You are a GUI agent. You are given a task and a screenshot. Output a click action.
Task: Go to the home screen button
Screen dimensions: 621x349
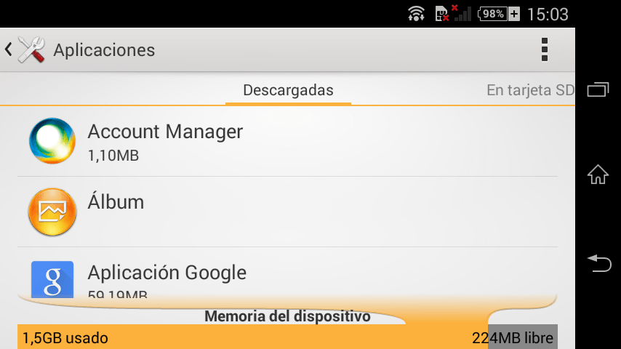point(598,174)
